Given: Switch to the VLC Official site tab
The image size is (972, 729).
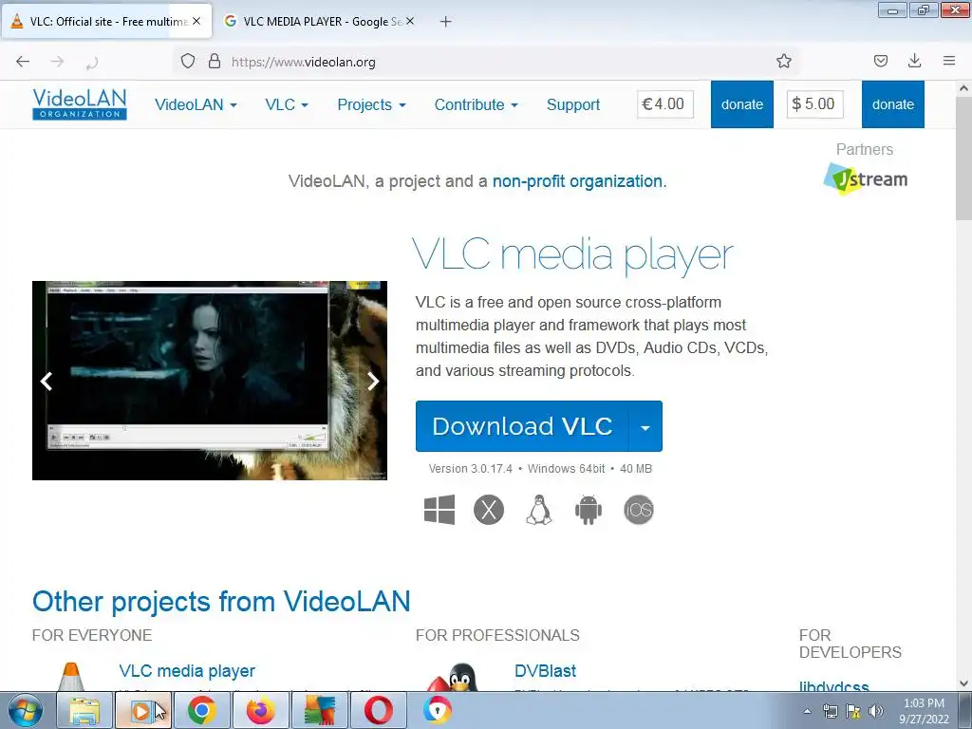Looking at the screenshot, I should click(x=106, y=21).
